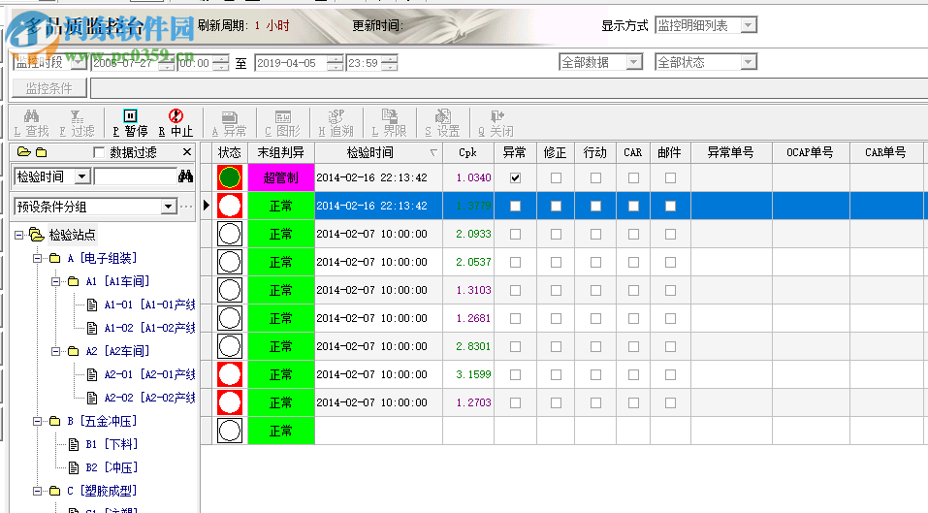Uncheck 异常 checkbox in the 超管制 row

point(516,177)
